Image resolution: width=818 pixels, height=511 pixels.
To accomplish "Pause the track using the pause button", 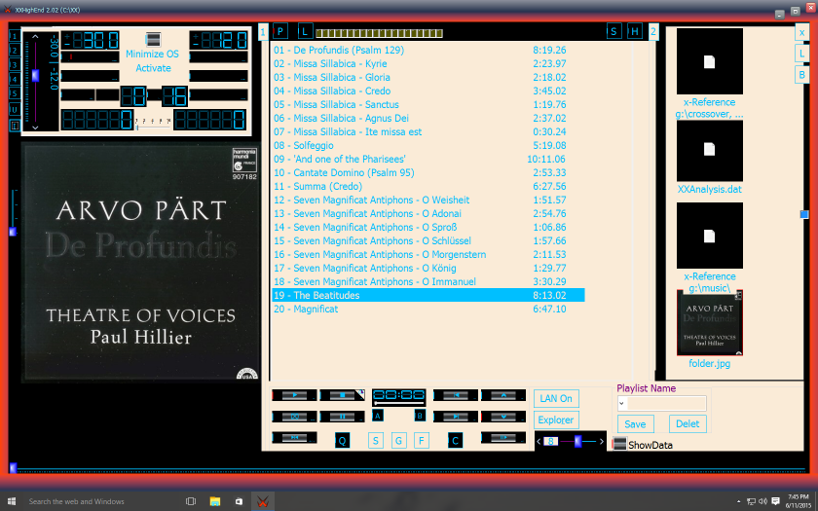I will pos(342,417).
